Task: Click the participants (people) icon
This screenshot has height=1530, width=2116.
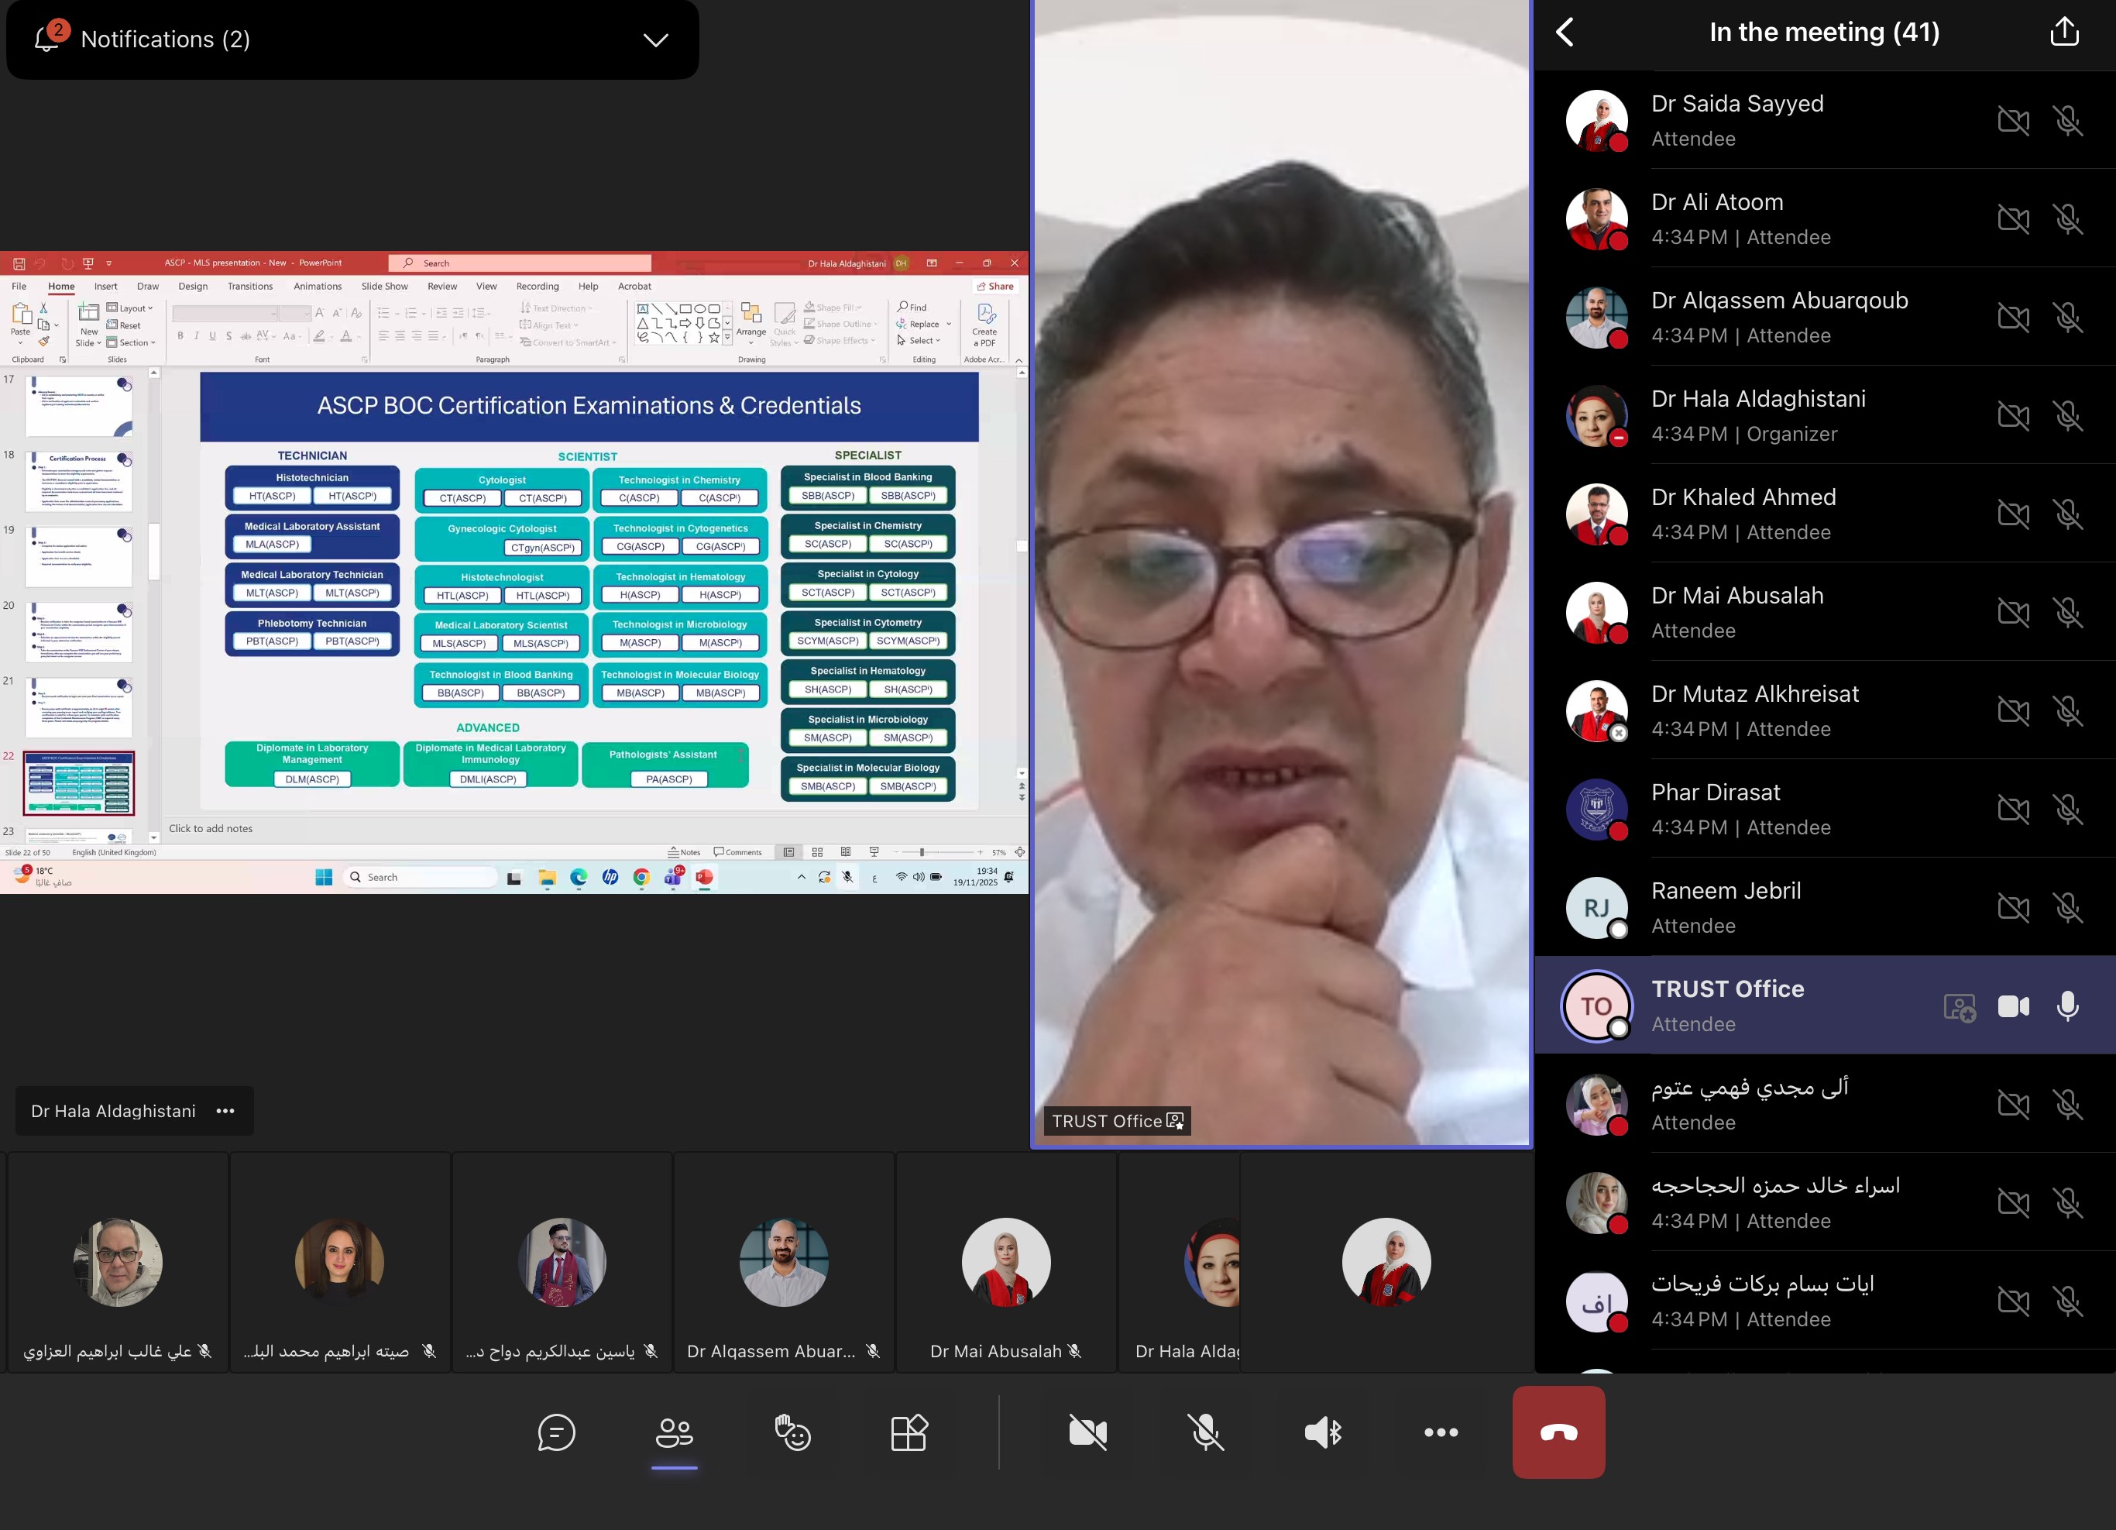Action: point(674,1432)
